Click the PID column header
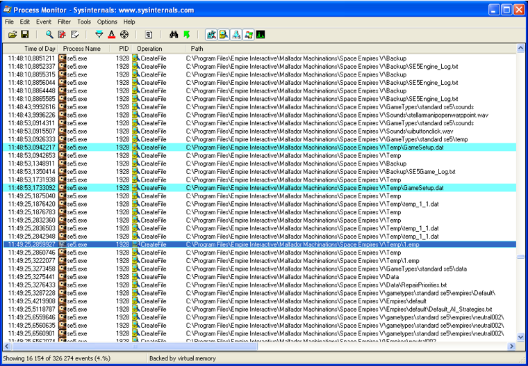The height and width of the screenshot is (366, 528). tap(121, 49)
